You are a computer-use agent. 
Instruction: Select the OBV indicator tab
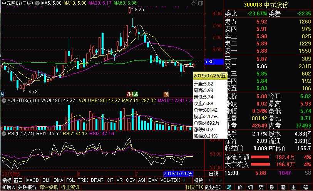(131, 180)
